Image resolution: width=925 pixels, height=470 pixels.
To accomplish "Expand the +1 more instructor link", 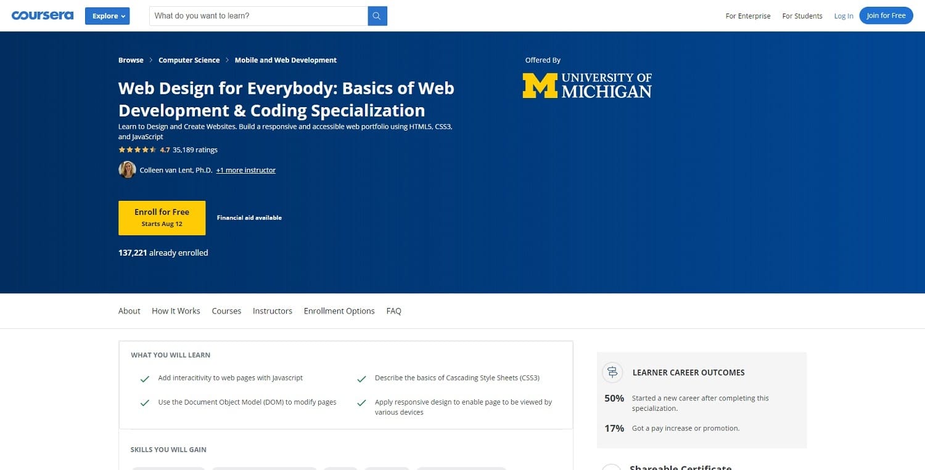I will click(245, 170).
